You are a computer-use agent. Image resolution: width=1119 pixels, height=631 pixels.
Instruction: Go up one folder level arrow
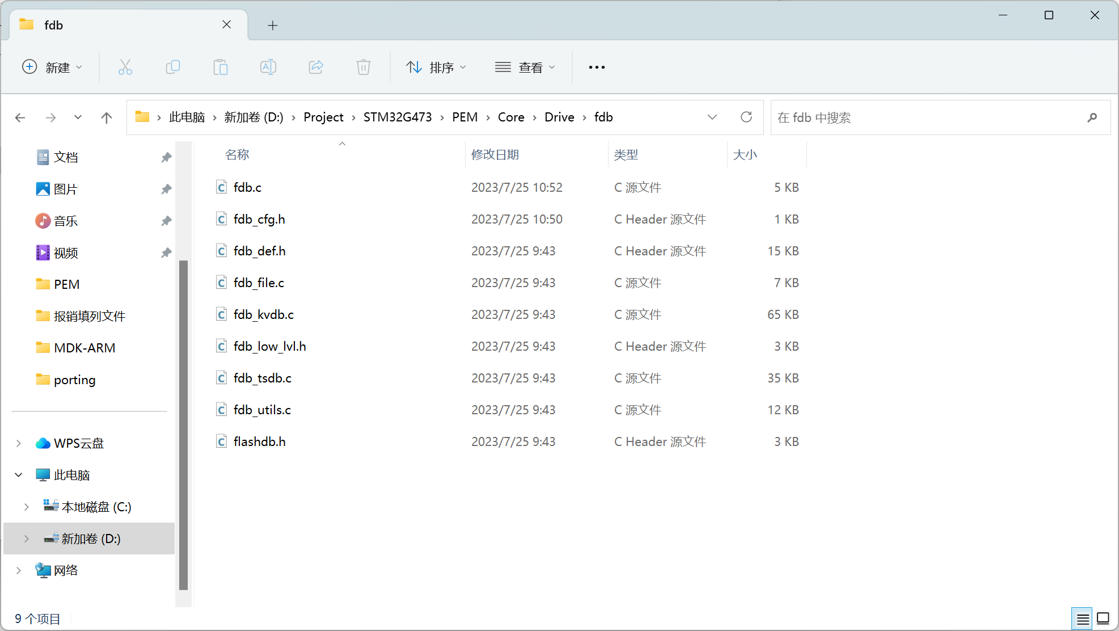pyautogui.click(x=106, y=117)
